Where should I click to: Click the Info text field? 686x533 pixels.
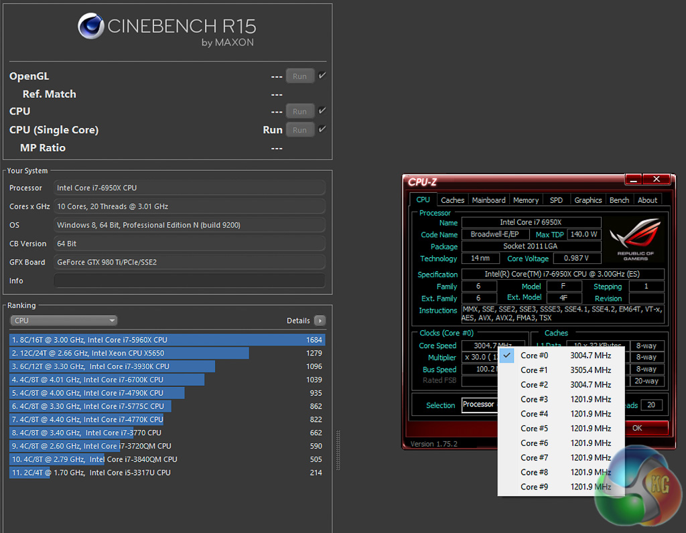(189, 281)
